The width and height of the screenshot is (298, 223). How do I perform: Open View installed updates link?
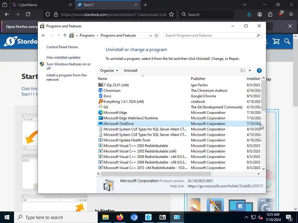coord(63,57)
